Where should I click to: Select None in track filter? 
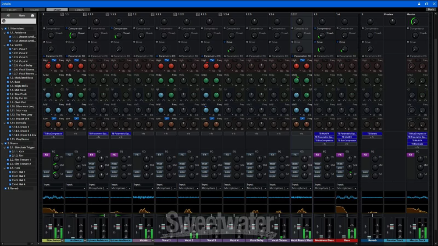point(22,16)
